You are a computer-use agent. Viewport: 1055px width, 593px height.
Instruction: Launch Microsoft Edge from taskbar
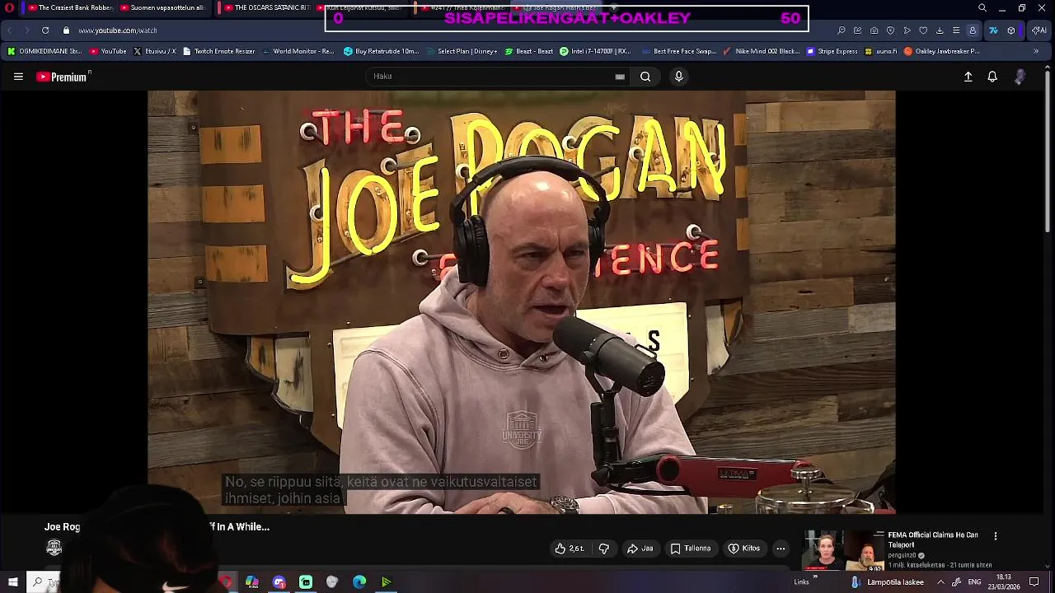pyautogui.click(x=359, y=582)
